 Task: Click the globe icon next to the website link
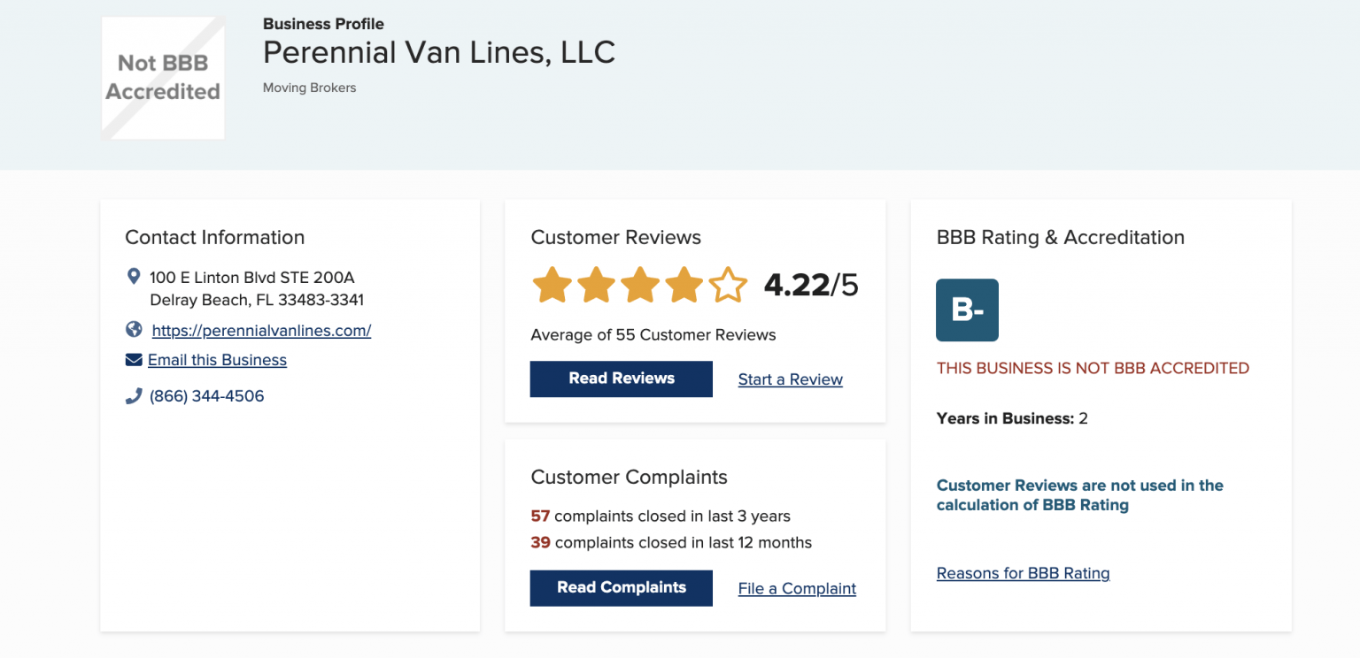pos(134,328)
